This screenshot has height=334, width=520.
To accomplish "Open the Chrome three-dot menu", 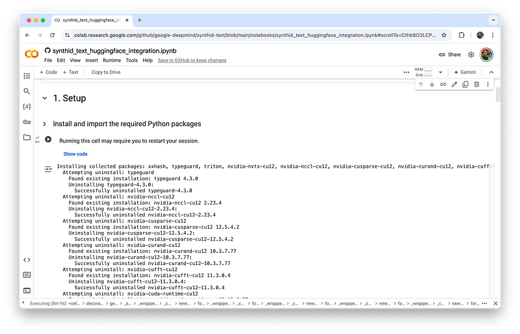I will 493,35.
